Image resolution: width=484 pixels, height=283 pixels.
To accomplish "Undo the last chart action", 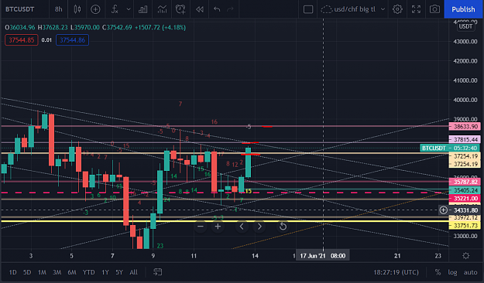I will tap(217, 9).
